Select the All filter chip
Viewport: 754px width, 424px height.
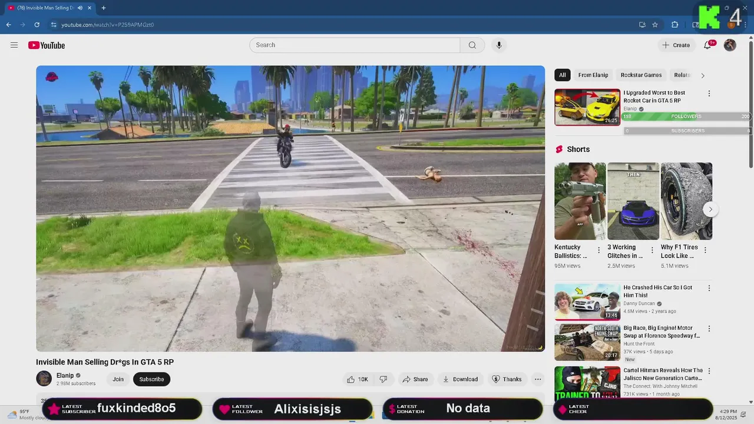click(563, 75)
